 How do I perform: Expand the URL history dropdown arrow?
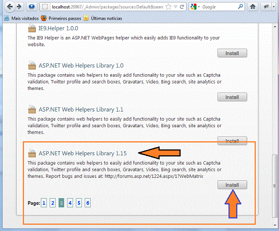tap(176, 7)
